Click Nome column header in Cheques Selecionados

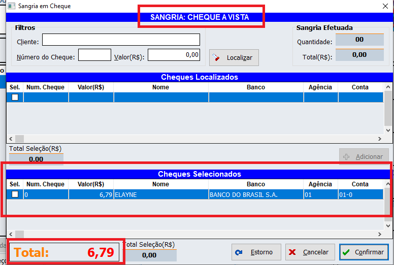tap(160, 184)
